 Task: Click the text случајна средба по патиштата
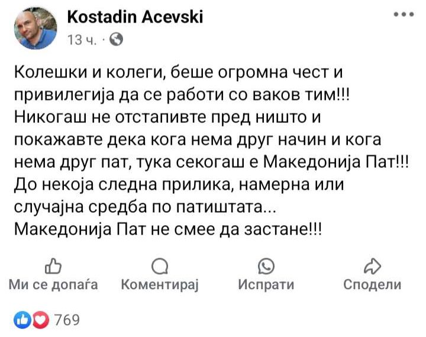point(145,207)
